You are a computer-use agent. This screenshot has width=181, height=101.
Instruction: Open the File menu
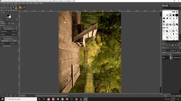pyautogui.click(x=1, y=3)
